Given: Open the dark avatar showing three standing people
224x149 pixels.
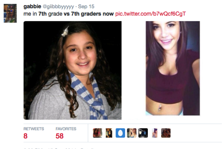Looking at the screenshot, I should coord(143,133).
